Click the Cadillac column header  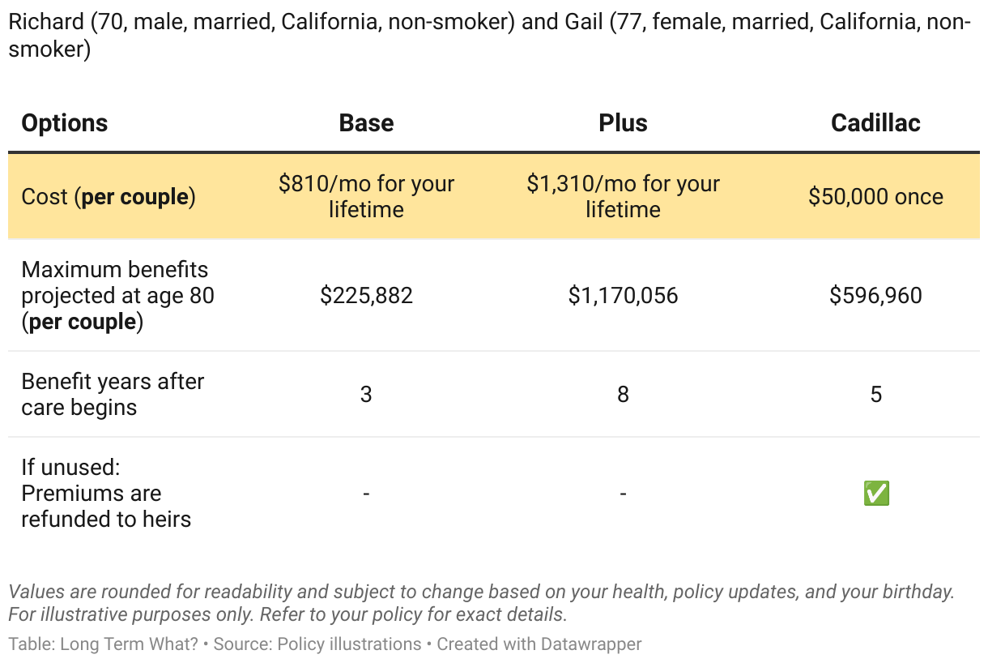(875, 123)
